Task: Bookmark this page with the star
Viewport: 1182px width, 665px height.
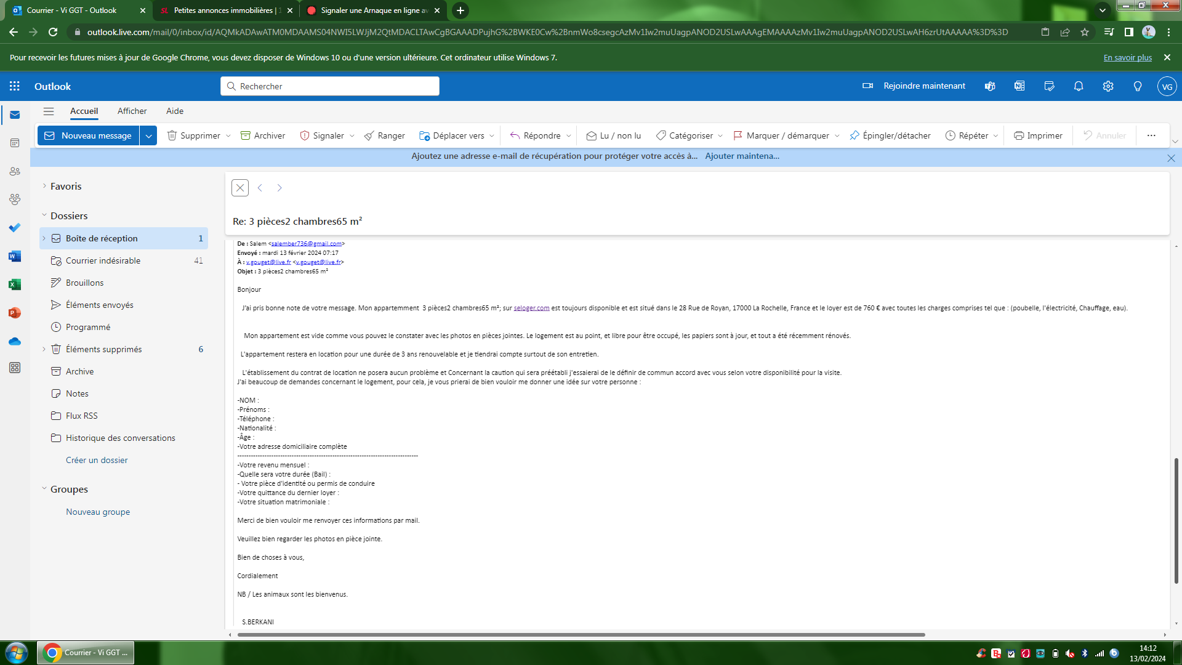Action: click(1085, 32)
